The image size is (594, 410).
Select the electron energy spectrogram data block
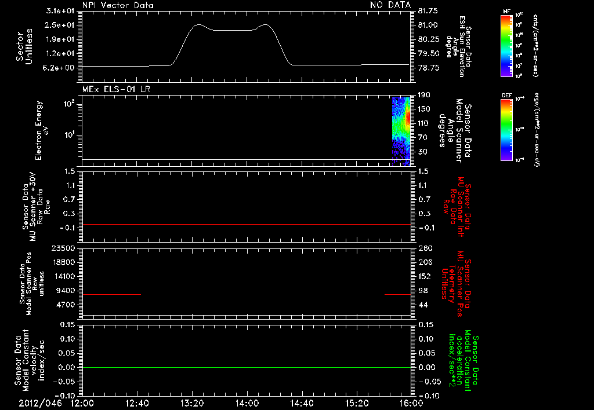pos(401,131)
